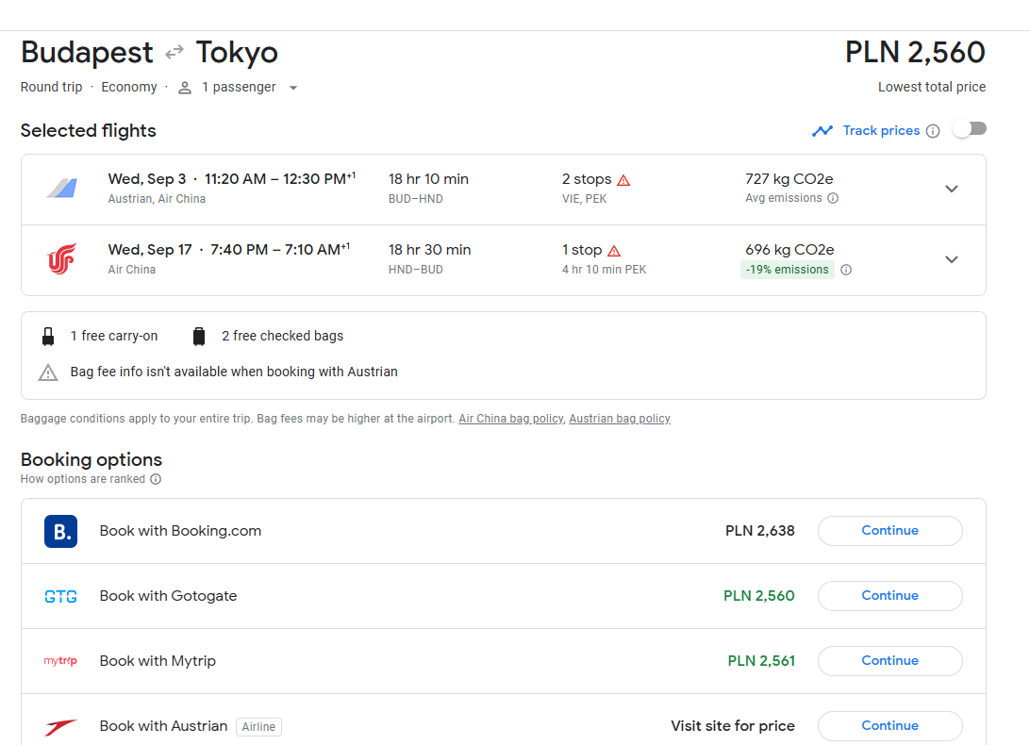Viewport: 1030px width, 745px height.
Task: Click the Booking.com logo
Action: [x=61, y=531]
